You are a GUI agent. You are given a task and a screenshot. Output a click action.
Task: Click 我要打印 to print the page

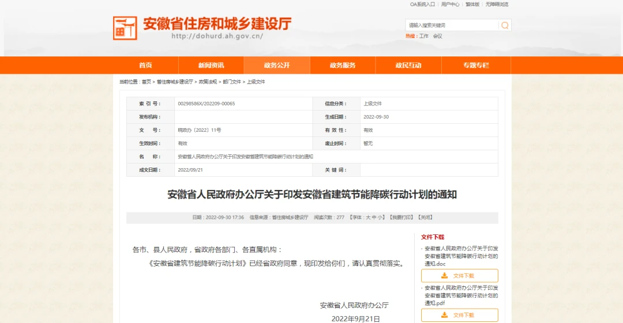(401, 218)
